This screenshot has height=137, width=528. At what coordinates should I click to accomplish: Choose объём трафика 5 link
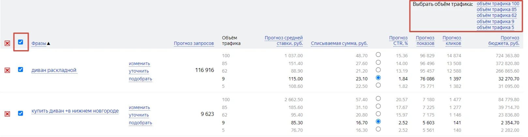(x=495, y=28)
